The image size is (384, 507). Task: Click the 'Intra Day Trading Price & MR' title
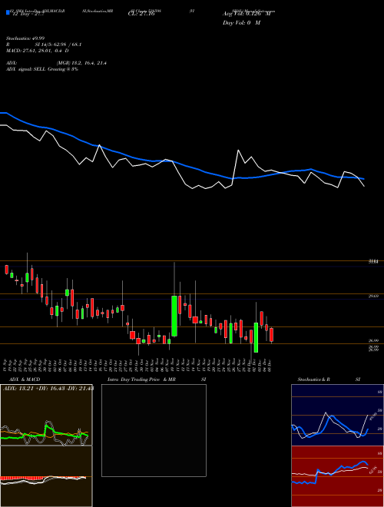[x=141, y=379]
